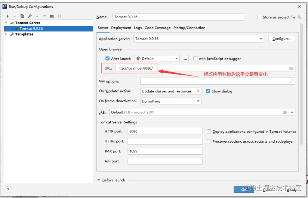Focus HTTP port field

165,131
